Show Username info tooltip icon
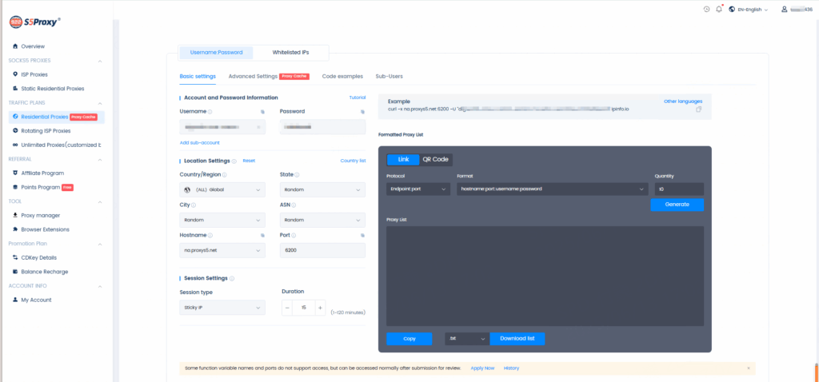This screenshot has width=819, height=382. click(x=210, y=112)
